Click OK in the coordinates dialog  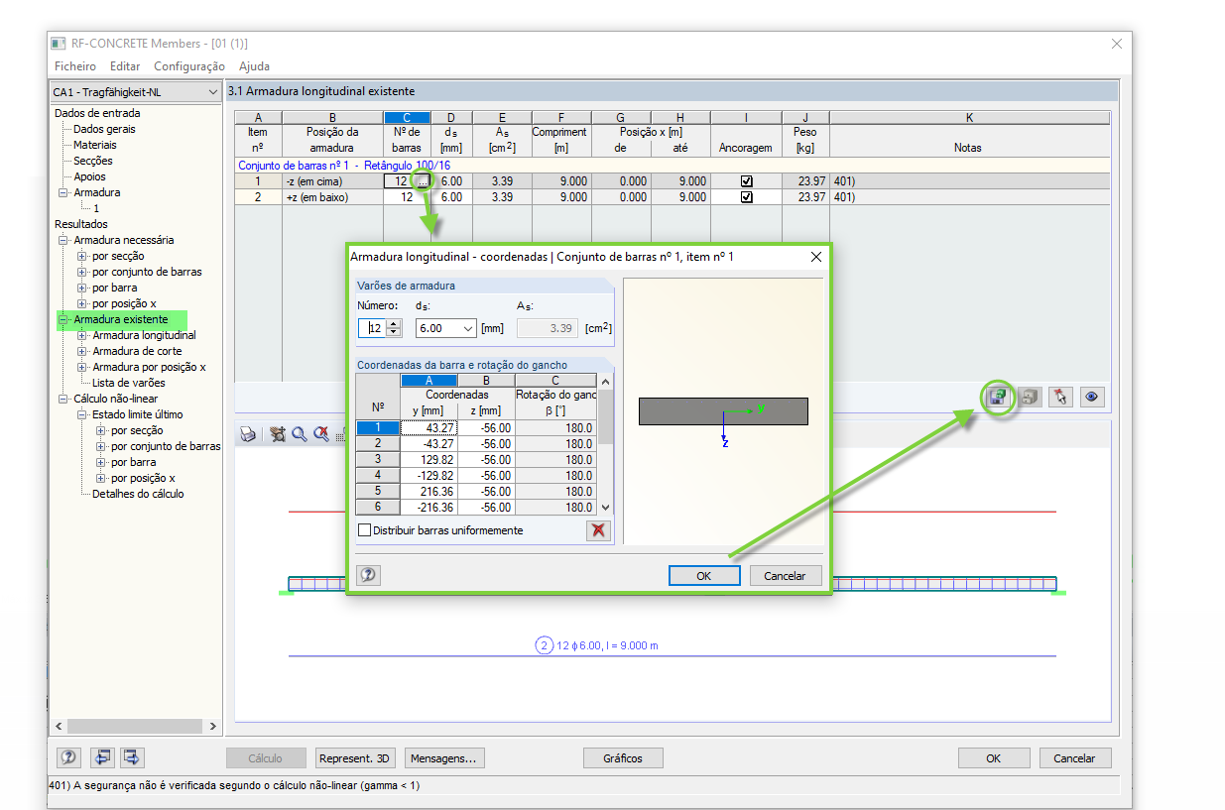[704, 576]
